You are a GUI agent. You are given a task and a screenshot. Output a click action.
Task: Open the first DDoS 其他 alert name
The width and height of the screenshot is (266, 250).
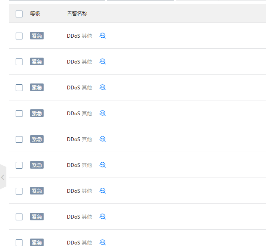79,36
